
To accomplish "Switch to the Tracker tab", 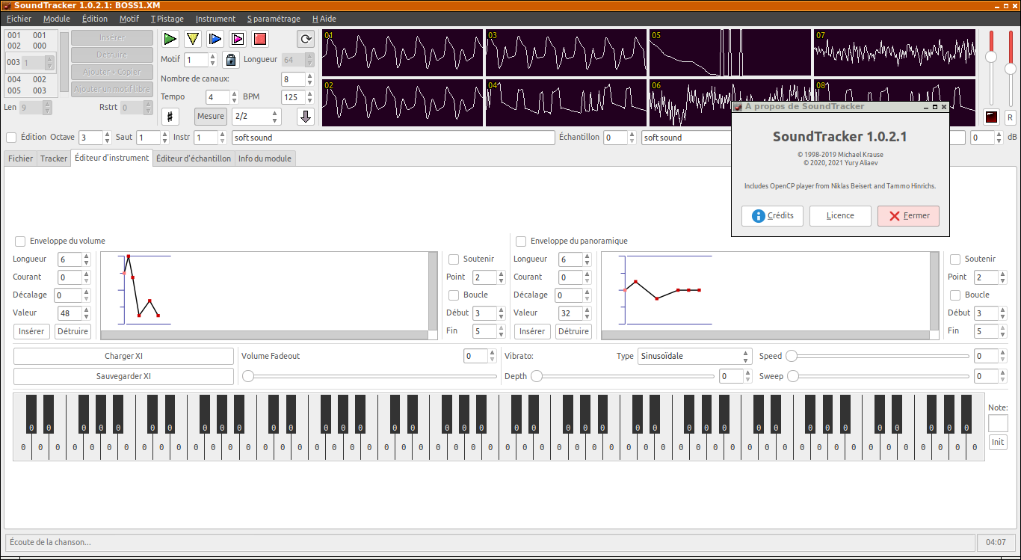I will [x=54, y=159].
